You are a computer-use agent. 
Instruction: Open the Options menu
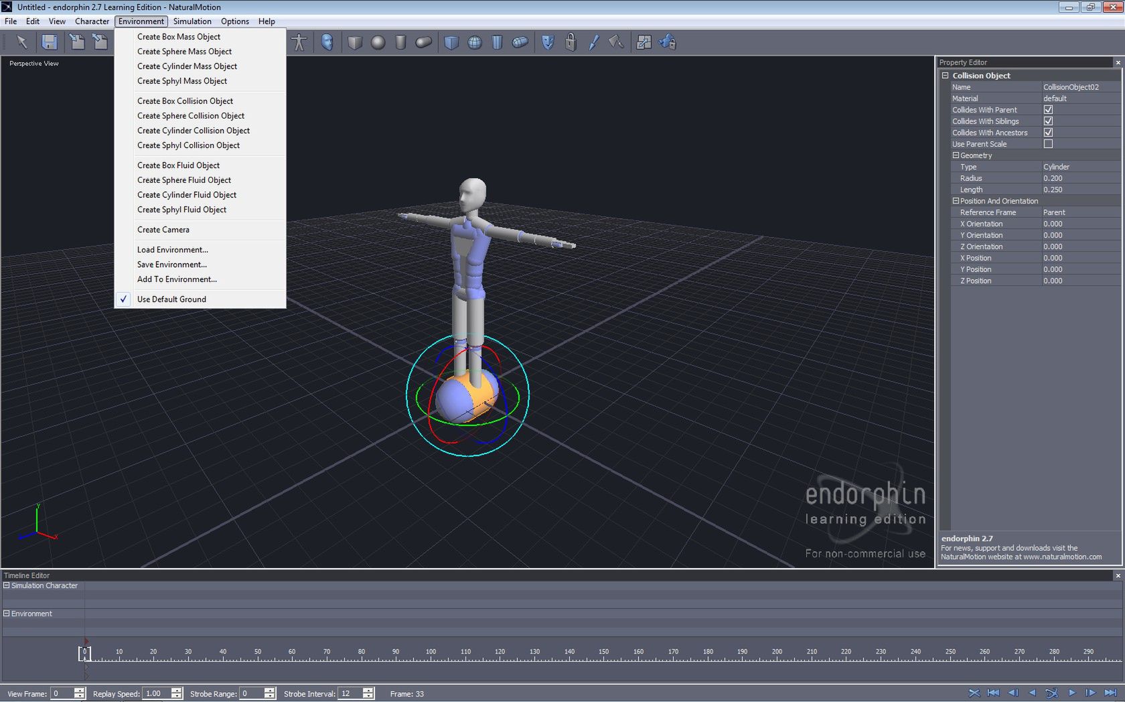(235, 21)
